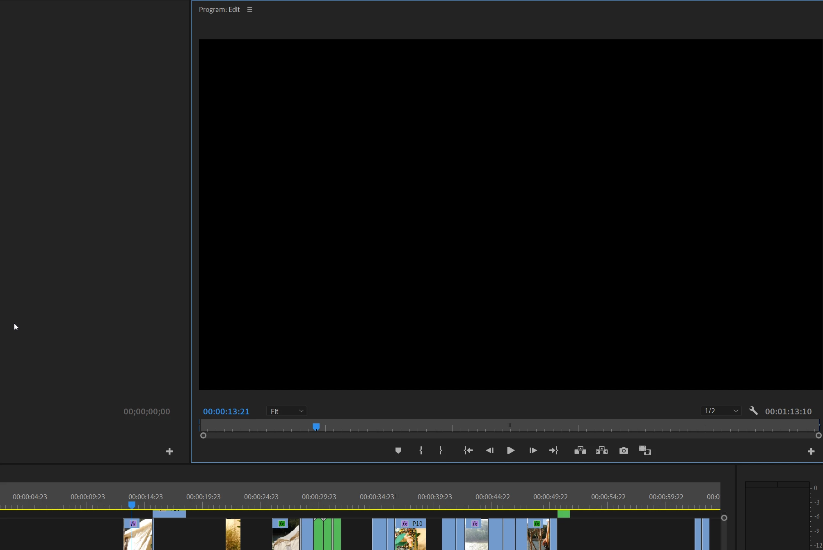Open the Program: Edit panel menu
The height and width of the screenshot is (550, 823).
tap(250, 9)
